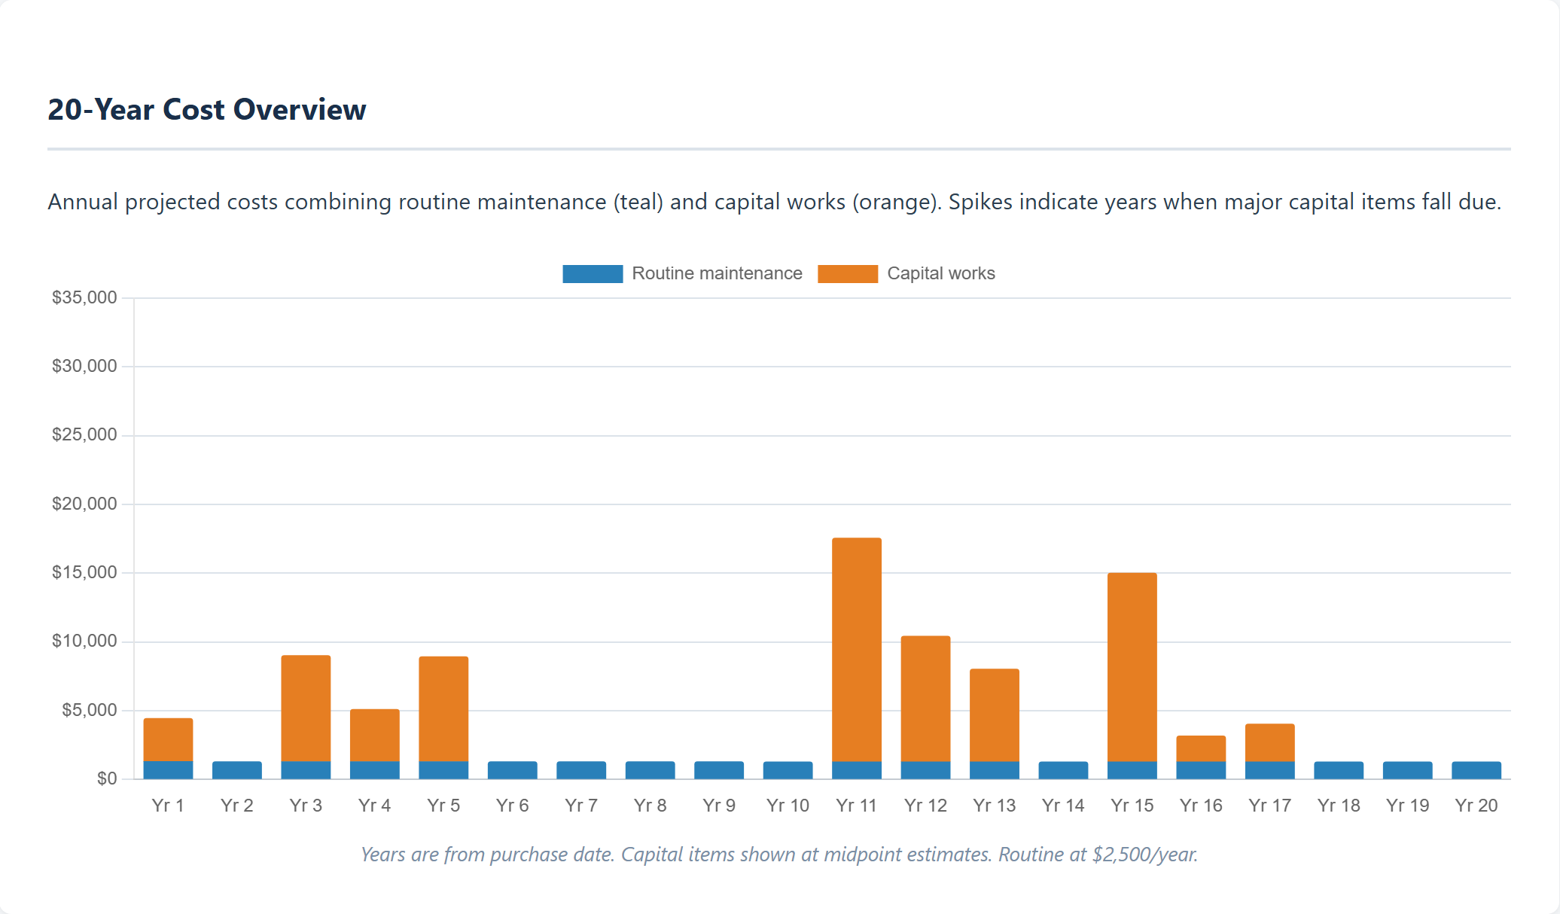Toggle the Routine maintenance legend swatch
1560x914 pixels.
(x=593, y=273)
